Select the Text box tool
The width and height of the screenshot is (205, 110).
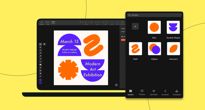pyautogui.click(x=40, y=62)
